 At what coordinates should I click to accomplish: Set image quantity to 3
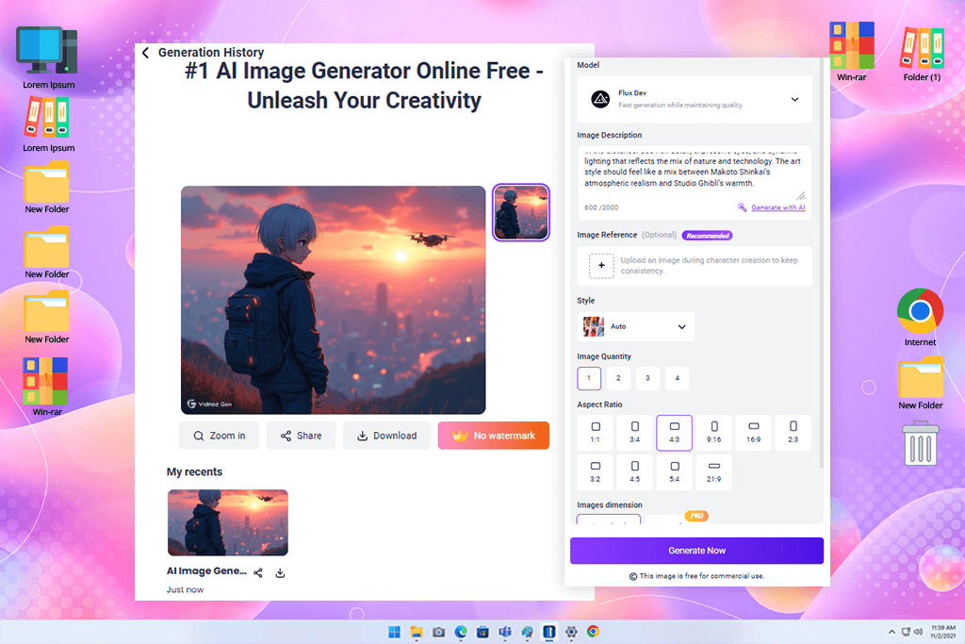point(647,378)
